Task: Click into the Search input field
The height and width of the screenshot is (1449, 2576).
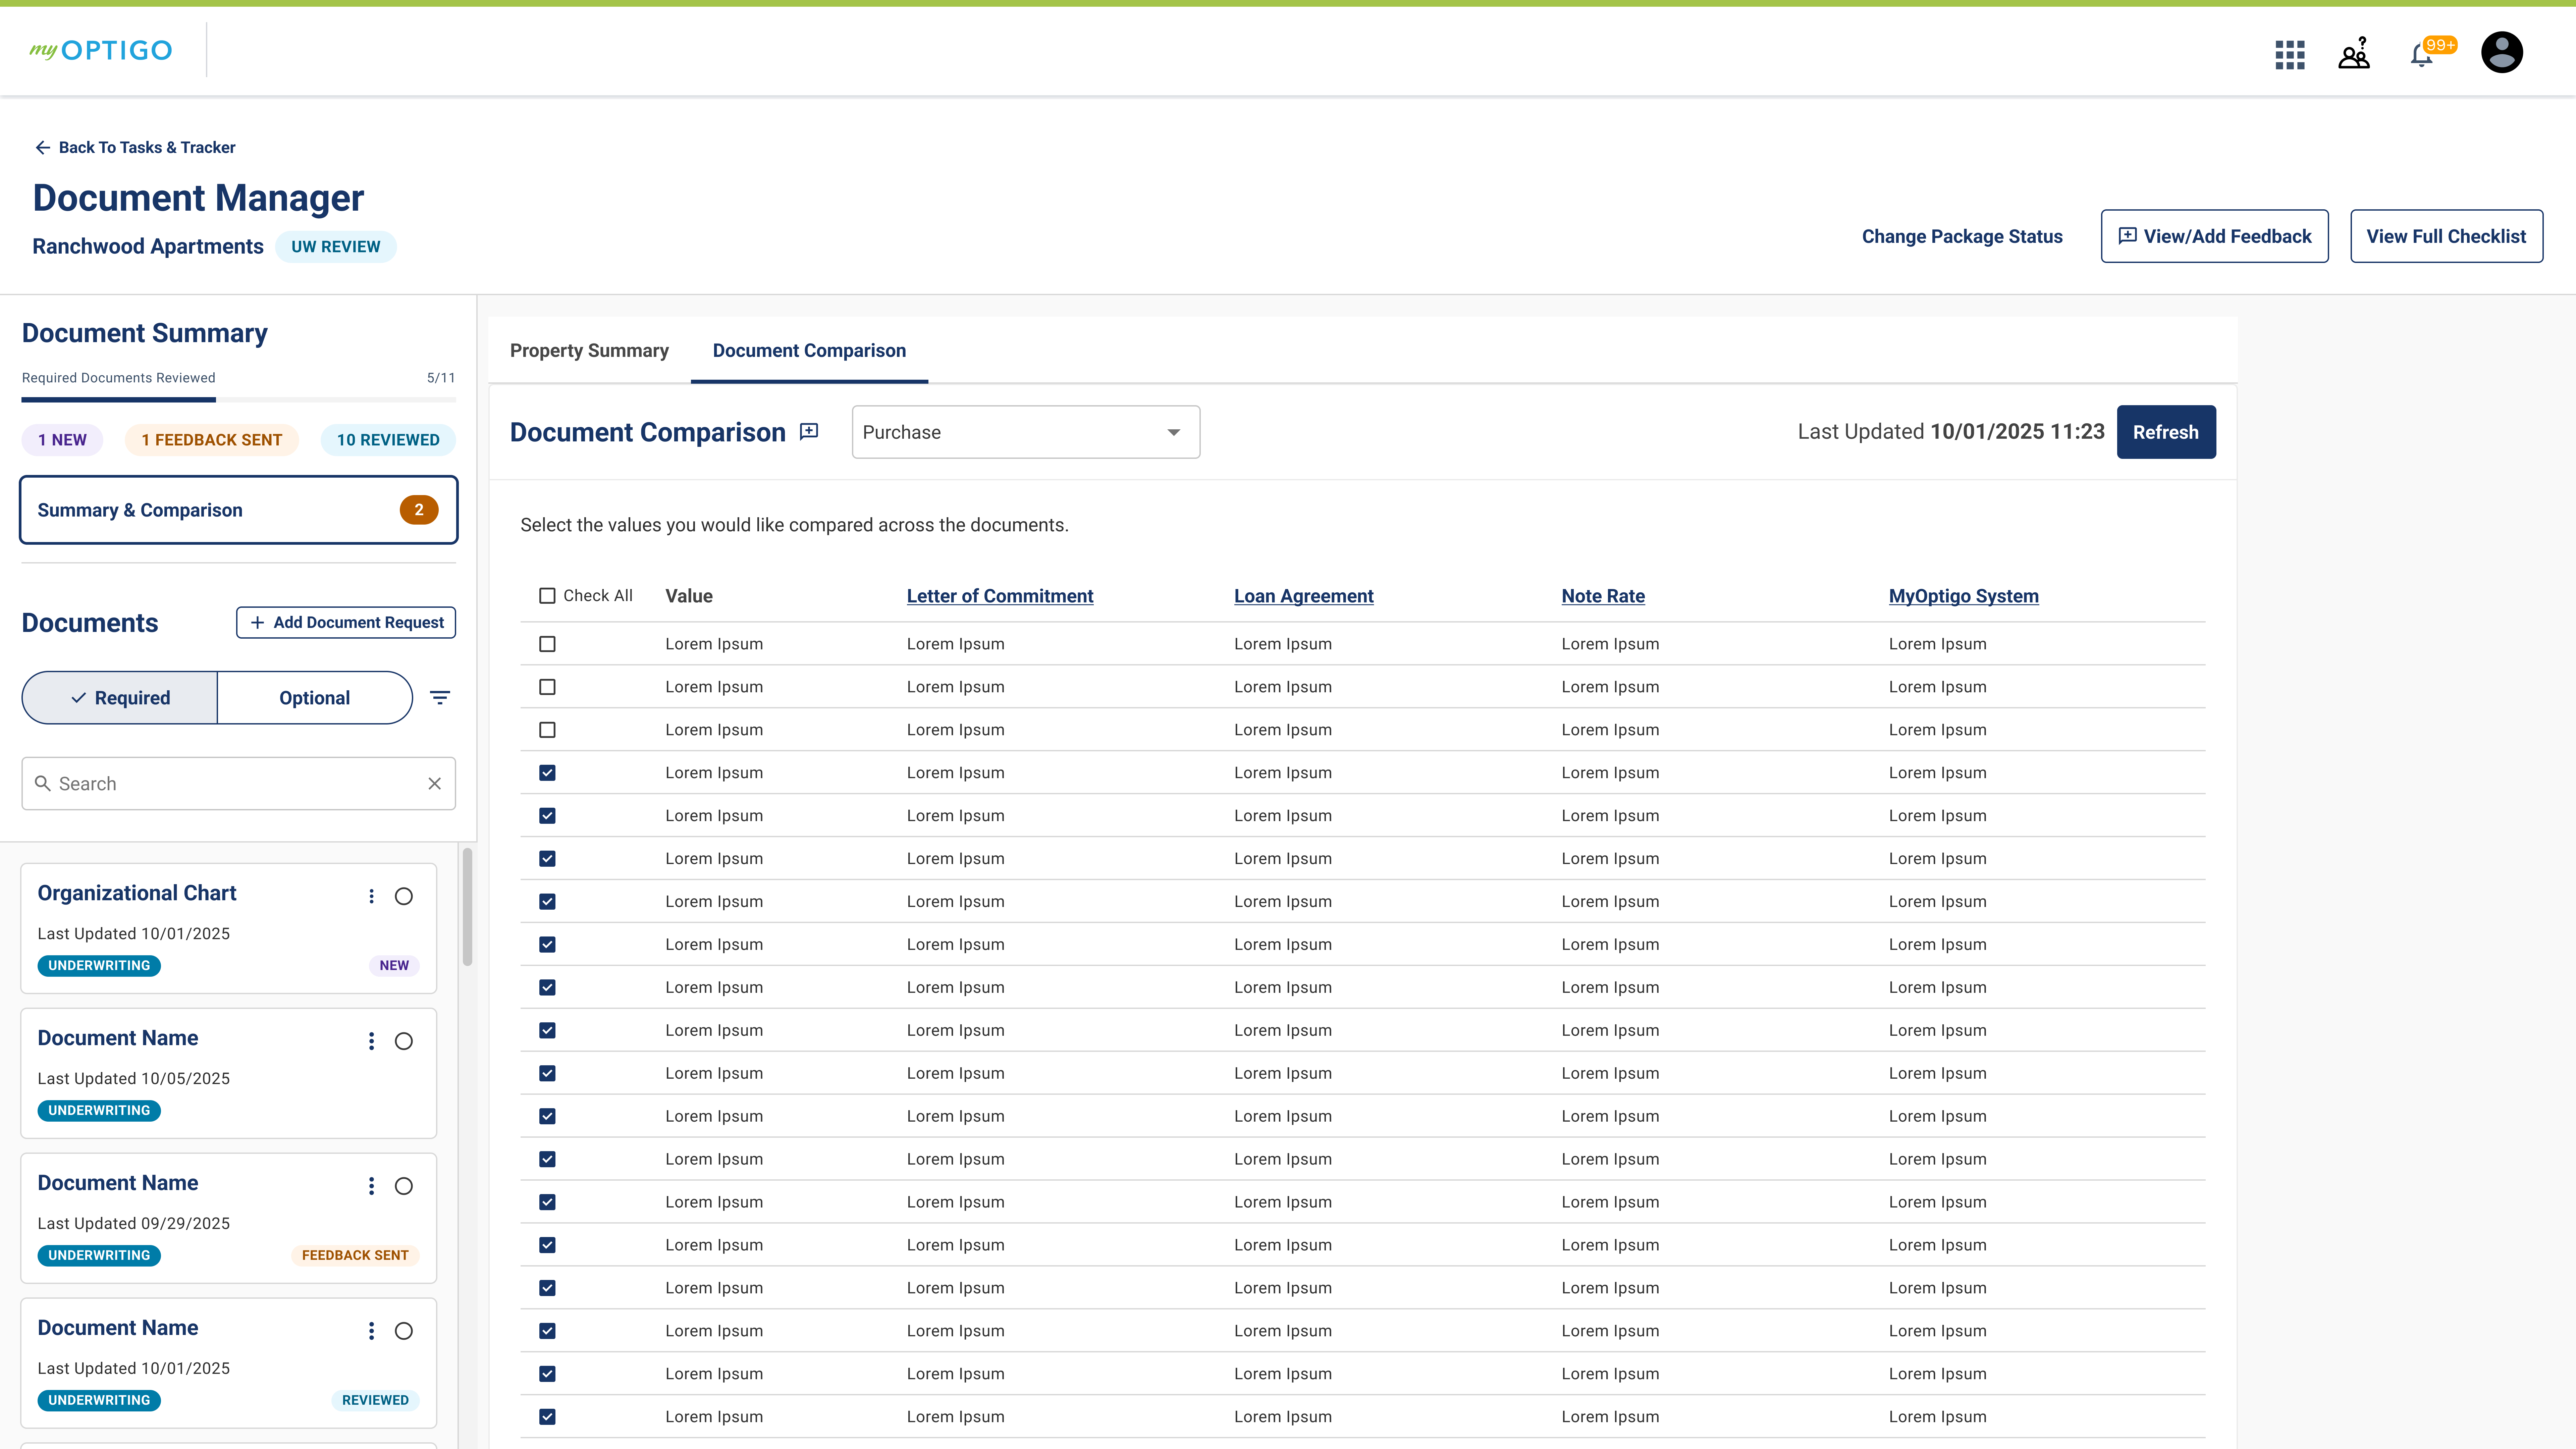Action: 239,784
